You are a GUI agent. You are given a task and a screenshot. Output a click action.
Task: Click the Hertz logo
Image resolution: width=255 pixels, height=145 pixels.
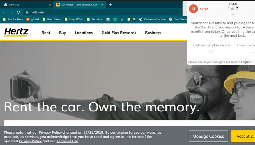click(16, 32)
